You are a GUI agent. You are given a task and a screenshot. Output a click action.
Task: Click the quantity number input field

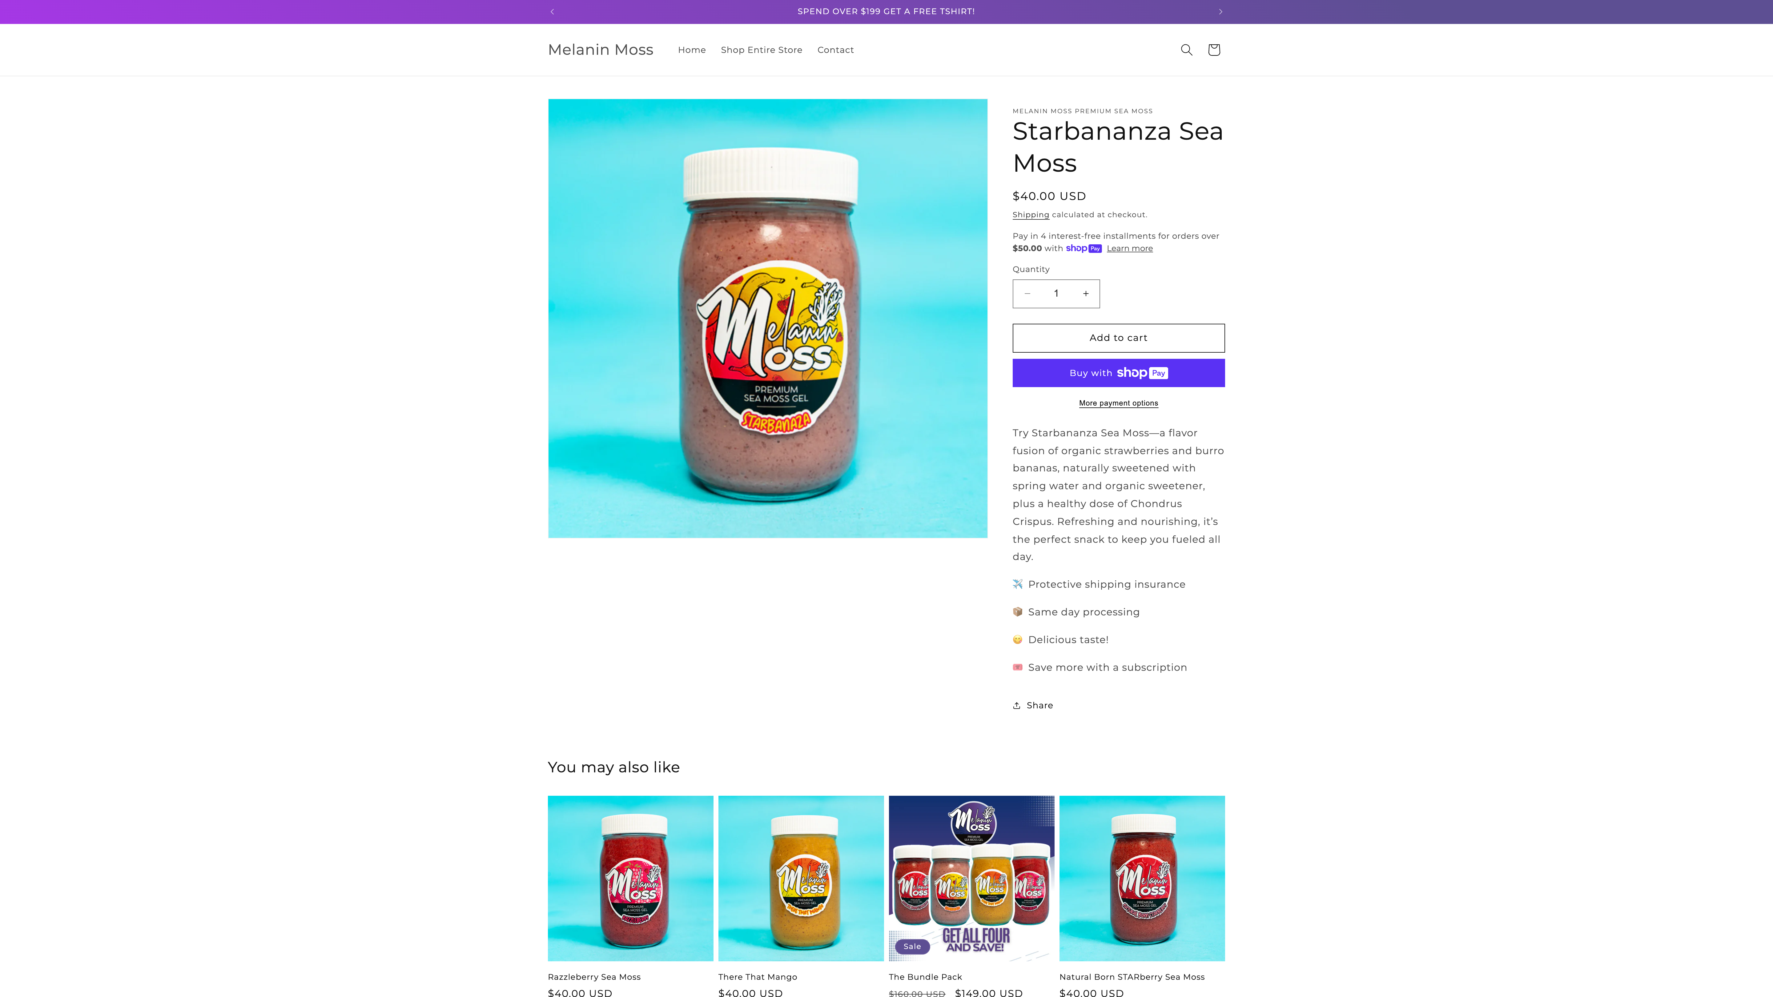pos(1056,294)
